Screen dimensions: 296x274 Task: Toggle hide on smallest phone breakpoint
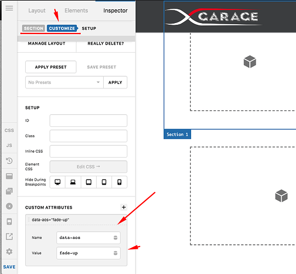pyautogui.click(x=120, y=182)
